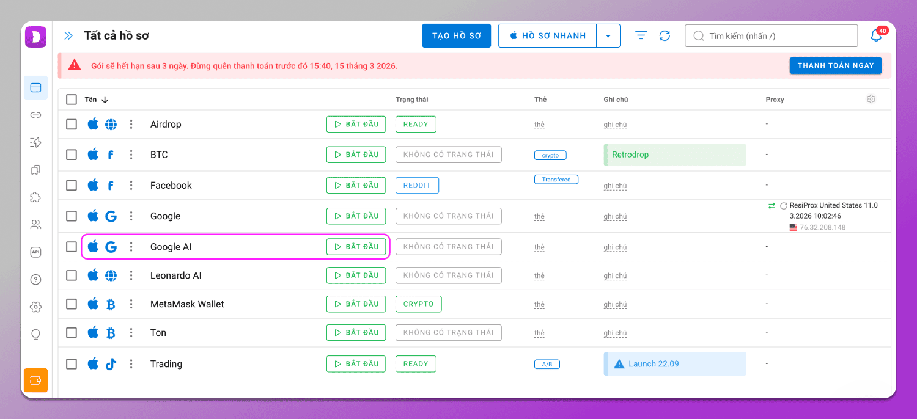Open the filter icon in top bar

point(641,36)
